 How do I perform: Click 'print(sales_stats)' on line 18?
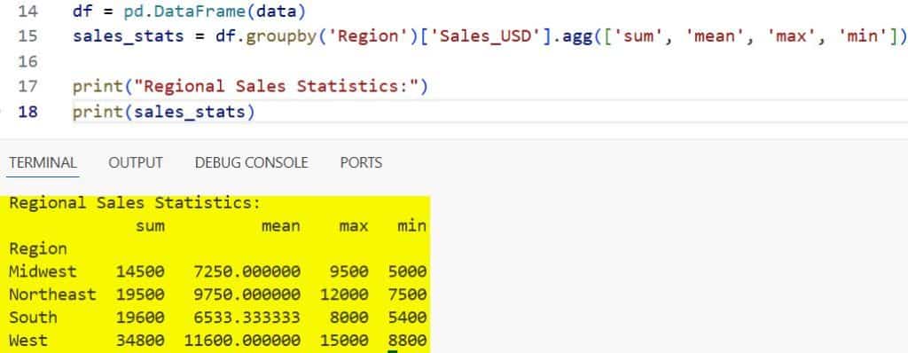[164, 111]
